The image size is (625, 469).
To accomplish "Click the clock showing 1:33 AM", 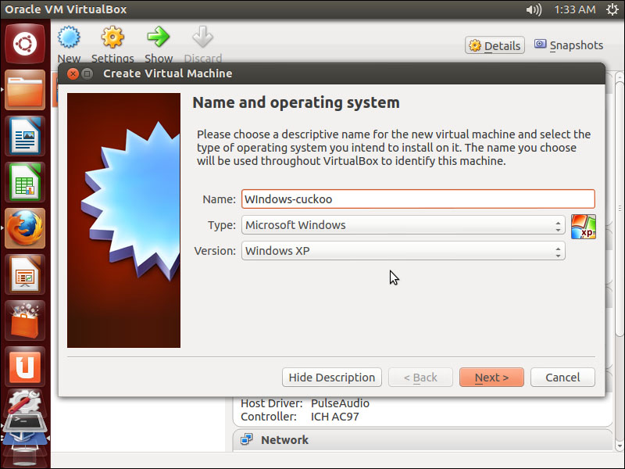I will pos(575,9).
